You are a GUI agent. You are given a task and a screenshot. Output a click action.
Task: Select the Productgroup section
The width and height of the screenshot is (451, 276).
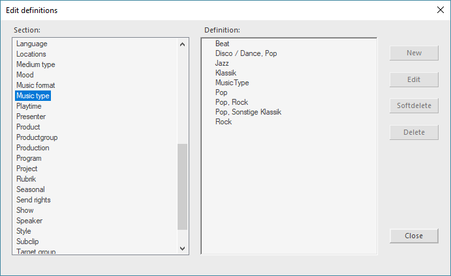coord(37,137)
